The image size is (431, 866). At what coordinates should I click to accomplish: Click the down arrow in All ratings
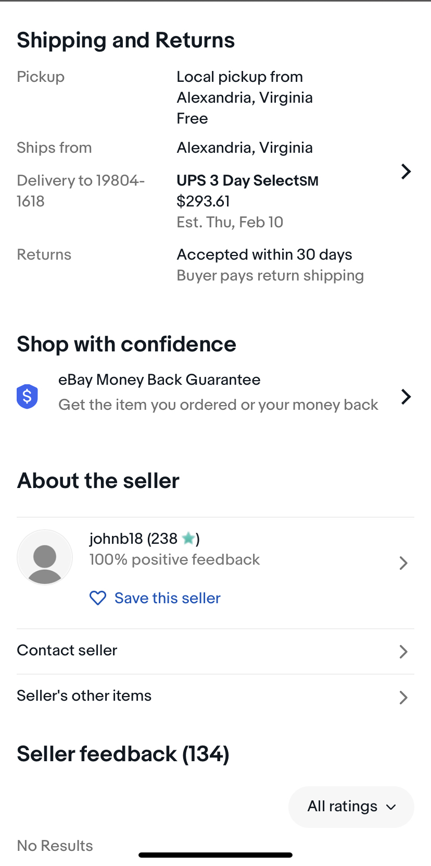tap(391, 807)
